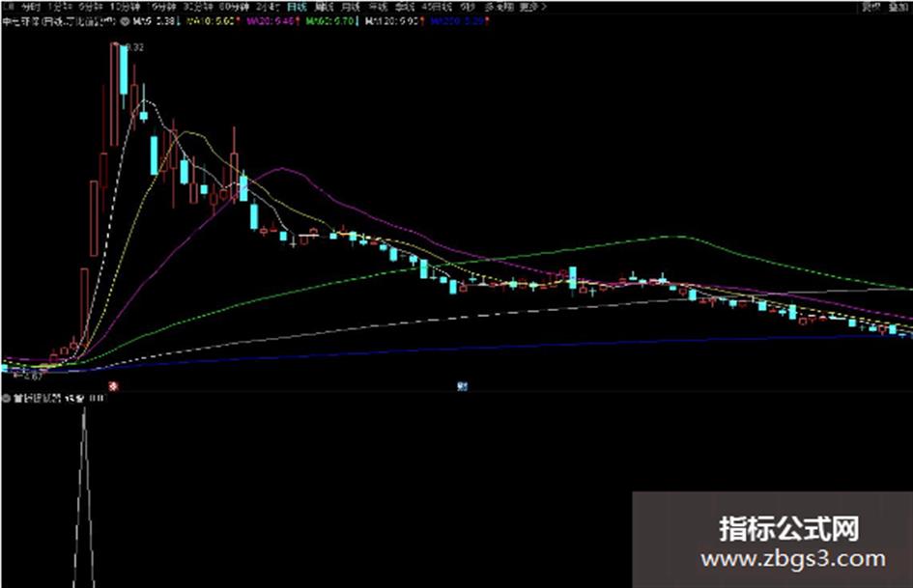Click the 叠加 overlay button at top right
Image resolution: width=913 pixels, height=588 pixels.
898,7
